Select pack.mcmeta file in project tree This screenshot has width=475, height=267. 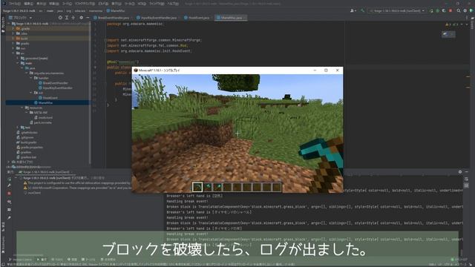click(x=41, y=122)
